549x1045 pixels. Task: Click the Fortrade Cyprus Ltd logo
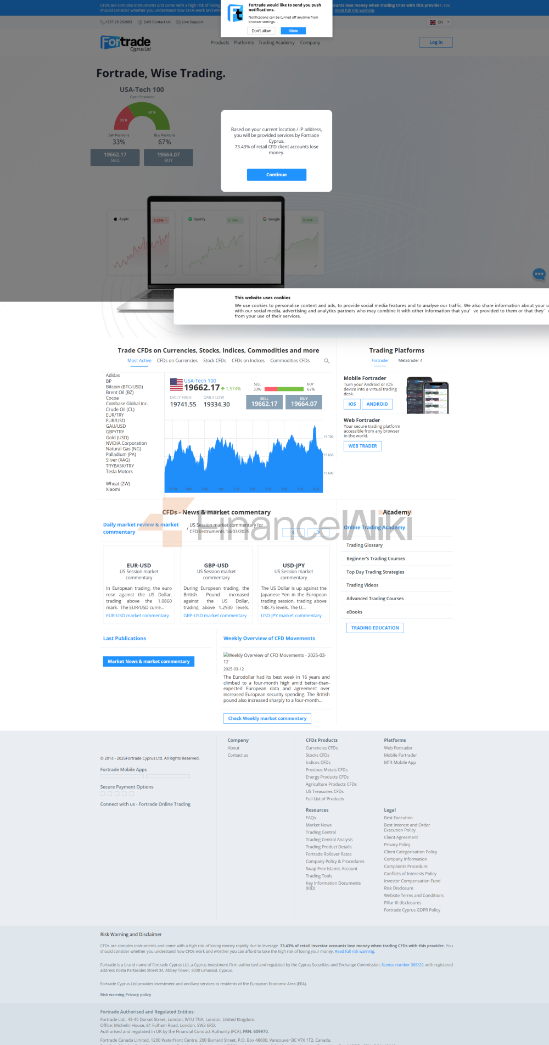point(126,43)
